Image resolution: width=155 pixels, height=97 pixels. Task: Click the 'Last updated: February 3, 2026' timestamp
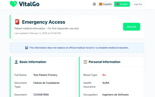click(37, 33)
